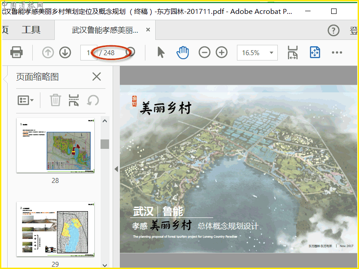Click the PDF cover page 美丽乡村
Viewport: 359px width, 269px height.
tap(238, 169)
